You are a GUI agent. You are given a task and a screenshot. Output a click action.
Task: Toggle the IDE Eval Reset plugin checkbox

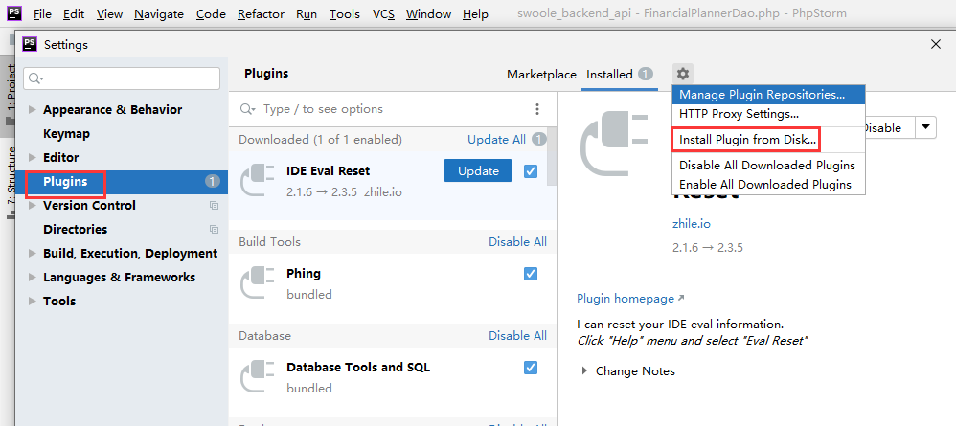[x=531, y=171]
